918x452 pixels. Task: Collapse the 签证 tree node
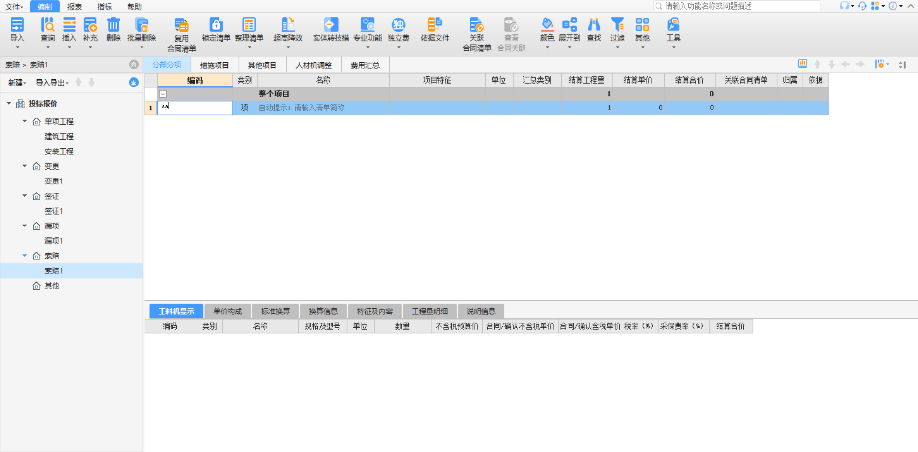25,196
